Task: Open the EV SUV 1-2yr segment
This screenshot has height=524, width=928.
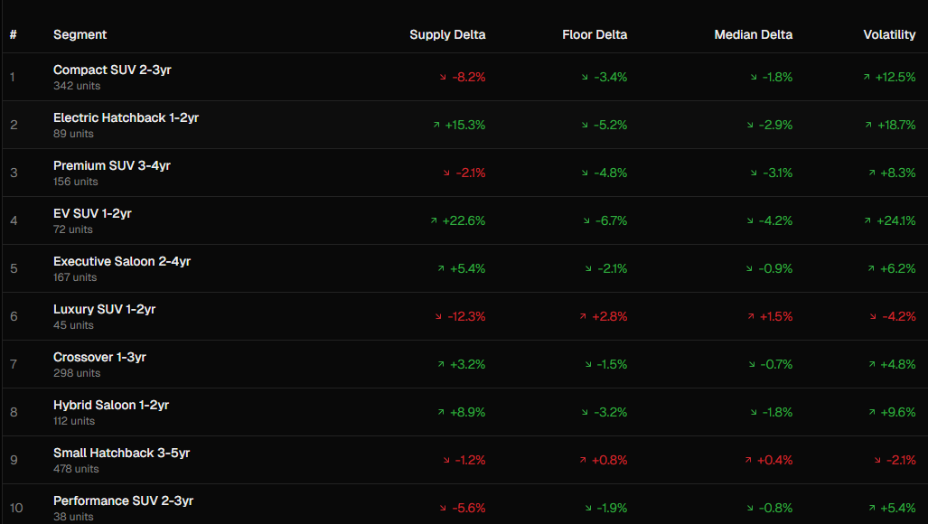Action: (x=92, y=213)
